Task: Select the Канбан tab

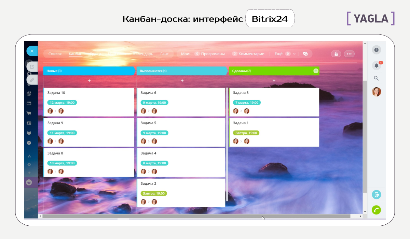Action: click(76, 54)
